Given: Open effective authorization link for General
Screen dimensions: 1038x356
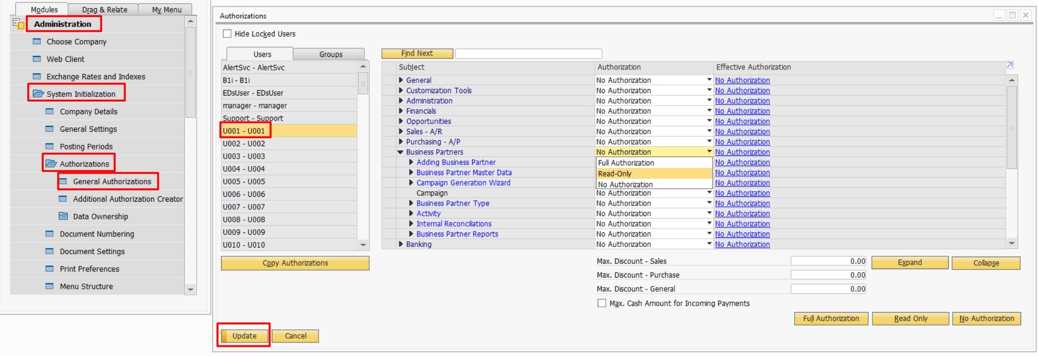Looking at the screenshot, I should 742,80.
